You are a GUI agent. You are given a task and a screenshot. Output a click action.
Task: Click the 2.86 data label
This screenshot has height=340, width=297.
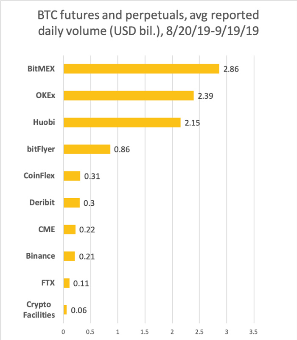(231, 69)
